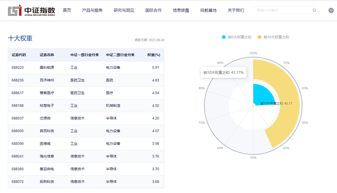Toggle the 前10大权重之和 legend series
The height and width of the screenshot is (193, 337).
point(273,37)
